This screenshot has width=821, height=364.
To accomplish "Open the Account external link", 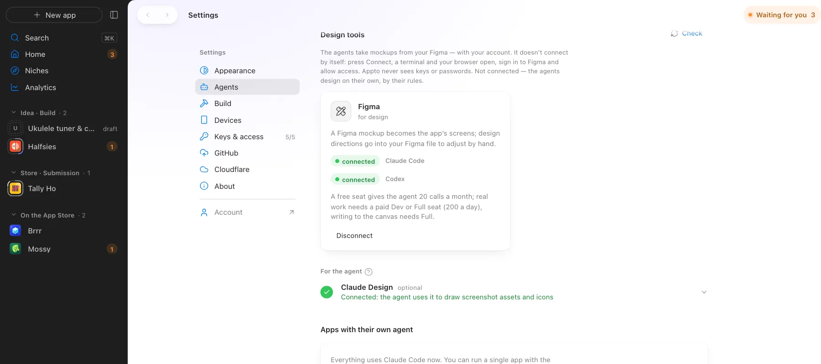I will point(247,212).
